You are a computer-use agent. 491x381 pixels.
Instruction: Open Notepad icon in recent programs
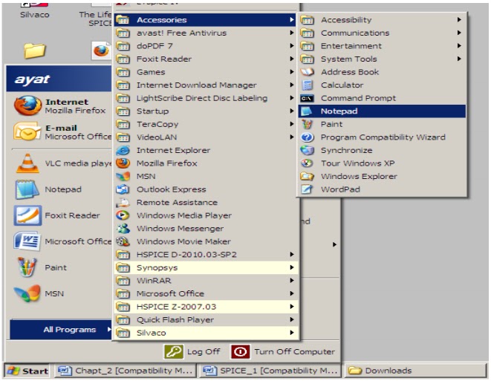[27, 189]
